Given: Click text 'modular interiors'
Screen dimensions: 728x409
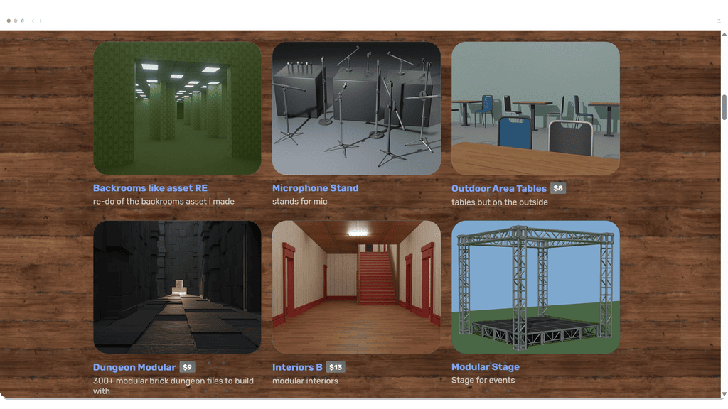Looking at the screenshot, I should click(305, 381).
